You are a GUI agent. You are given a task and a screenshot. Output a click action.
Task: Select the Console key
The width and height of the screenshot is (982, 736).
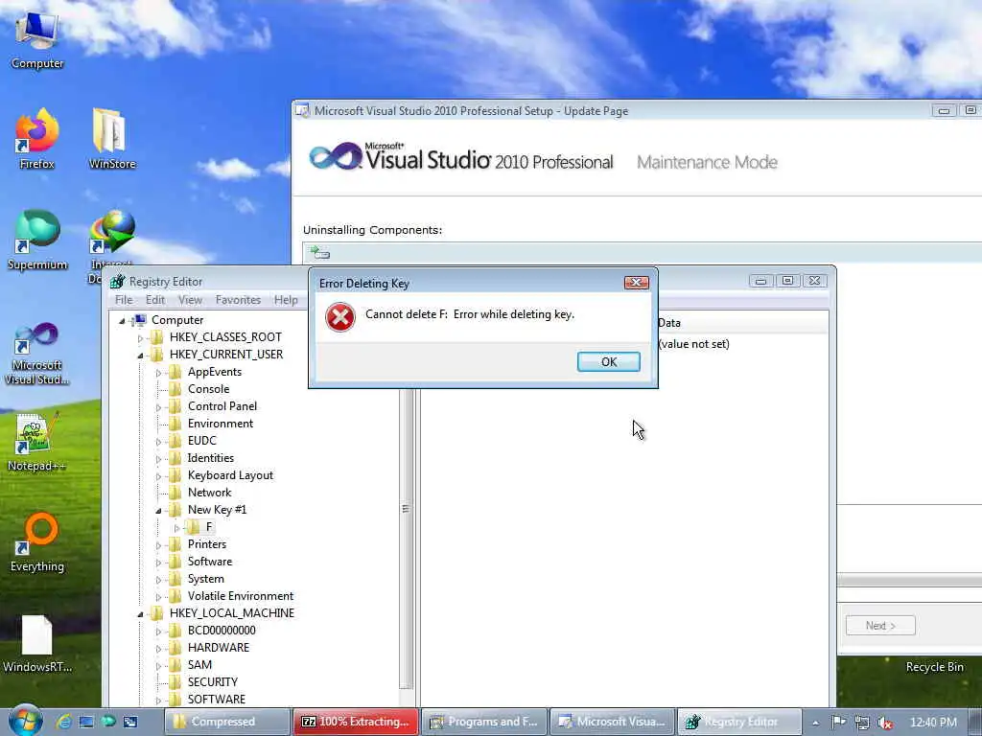208,389
